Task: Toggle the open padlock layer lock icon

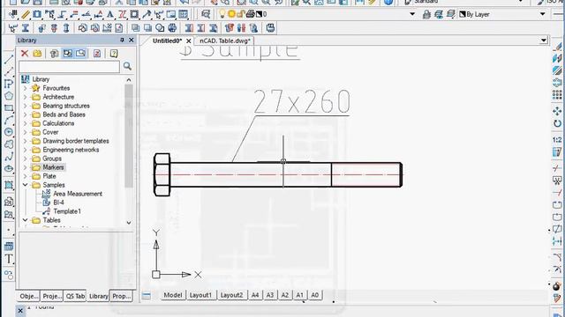Action: tap(241, 14)
